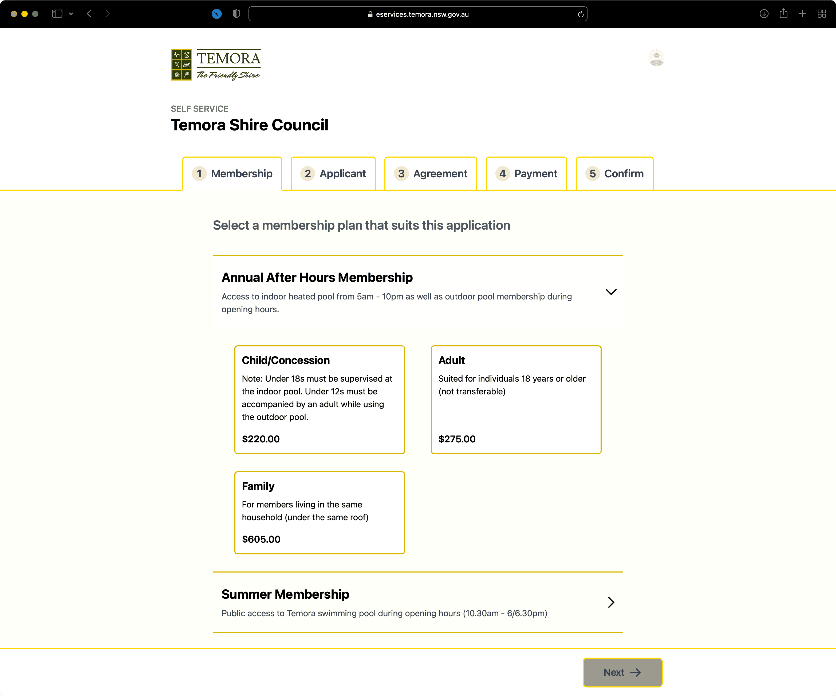This screenshot has width=836, height=696.
Task: Select the Family $605.00 plan
Action: tap(319, 512)
